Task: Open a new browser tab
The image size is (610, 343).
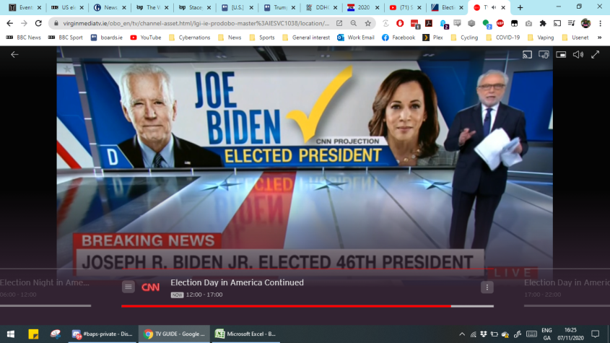Action: pyautogui.click(x=520, y=7)
